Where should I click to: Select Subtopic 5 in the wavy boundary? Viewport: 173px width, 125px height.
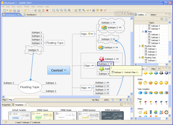[x=33, y=50]
